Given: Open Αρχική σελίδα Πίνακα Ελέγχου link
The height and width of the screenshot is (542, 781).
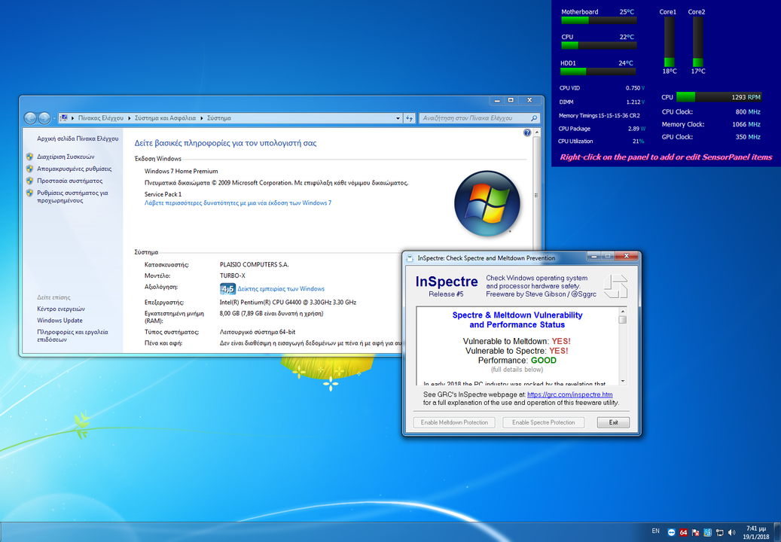Looking at the screenshot, I should point(78,139).
